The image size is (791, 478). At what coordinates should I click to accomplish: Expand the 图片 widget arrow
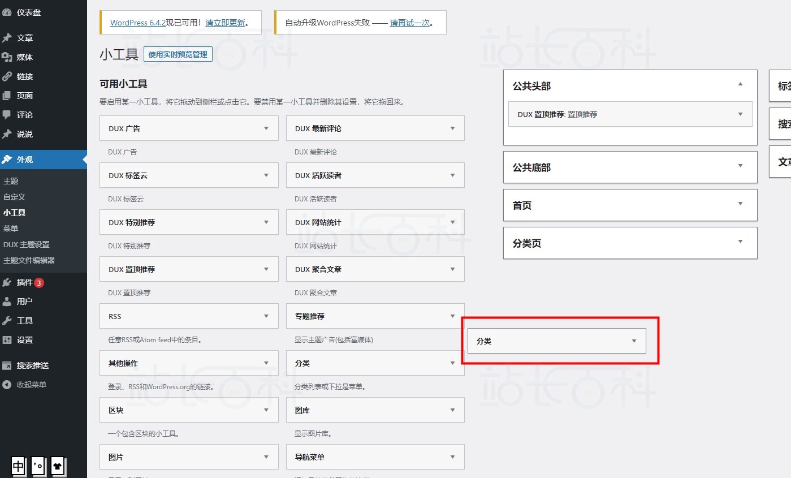266,457
